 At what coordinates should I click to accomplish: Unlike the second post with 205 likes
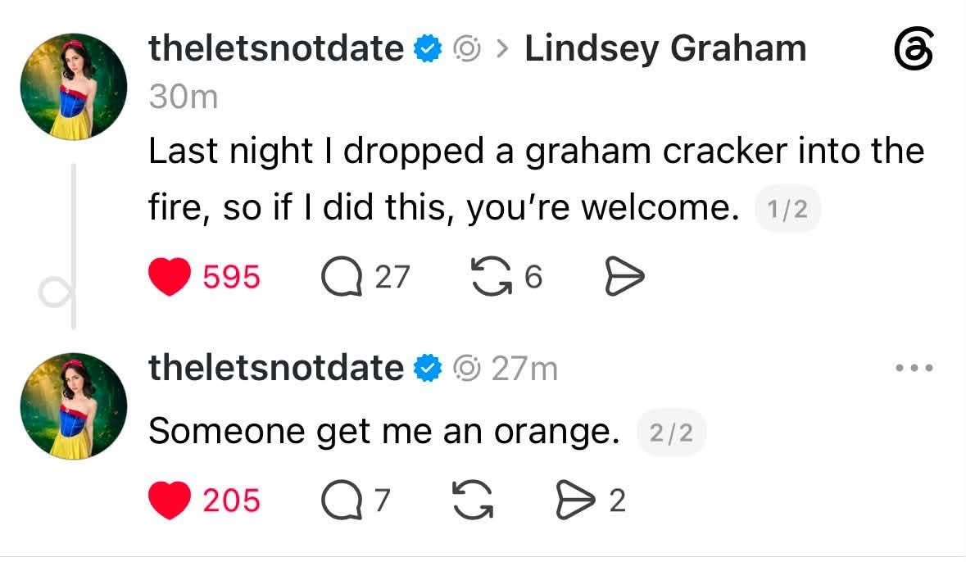(170, 500)
